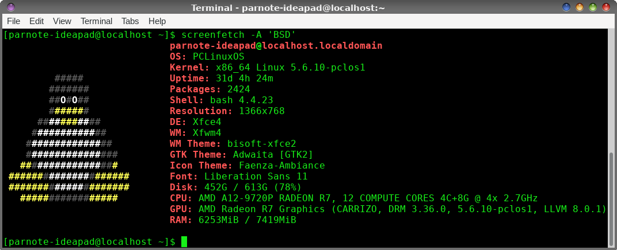Open the Help menu
Viewport: 617px width, 250px height.
pos(157,21)
